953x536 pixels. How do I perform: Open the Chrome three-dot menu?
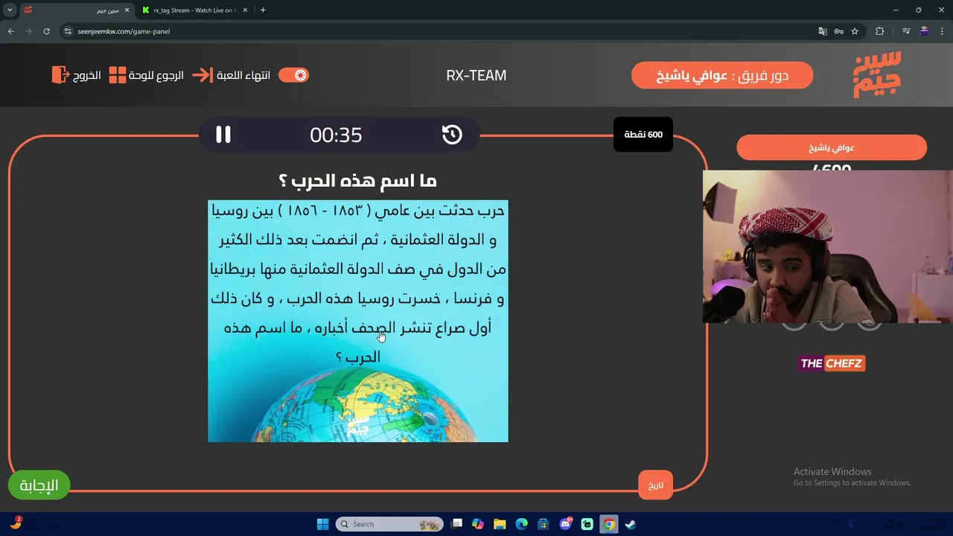(941, 31)
